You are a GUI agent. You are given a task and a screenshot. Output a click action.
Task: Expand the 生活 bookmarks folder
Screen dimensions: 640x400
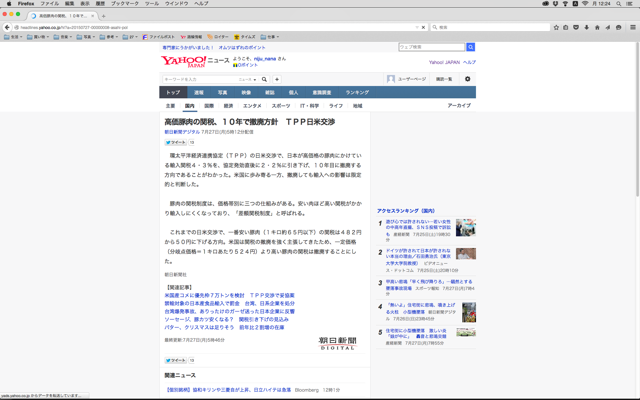tap(14, 37)
